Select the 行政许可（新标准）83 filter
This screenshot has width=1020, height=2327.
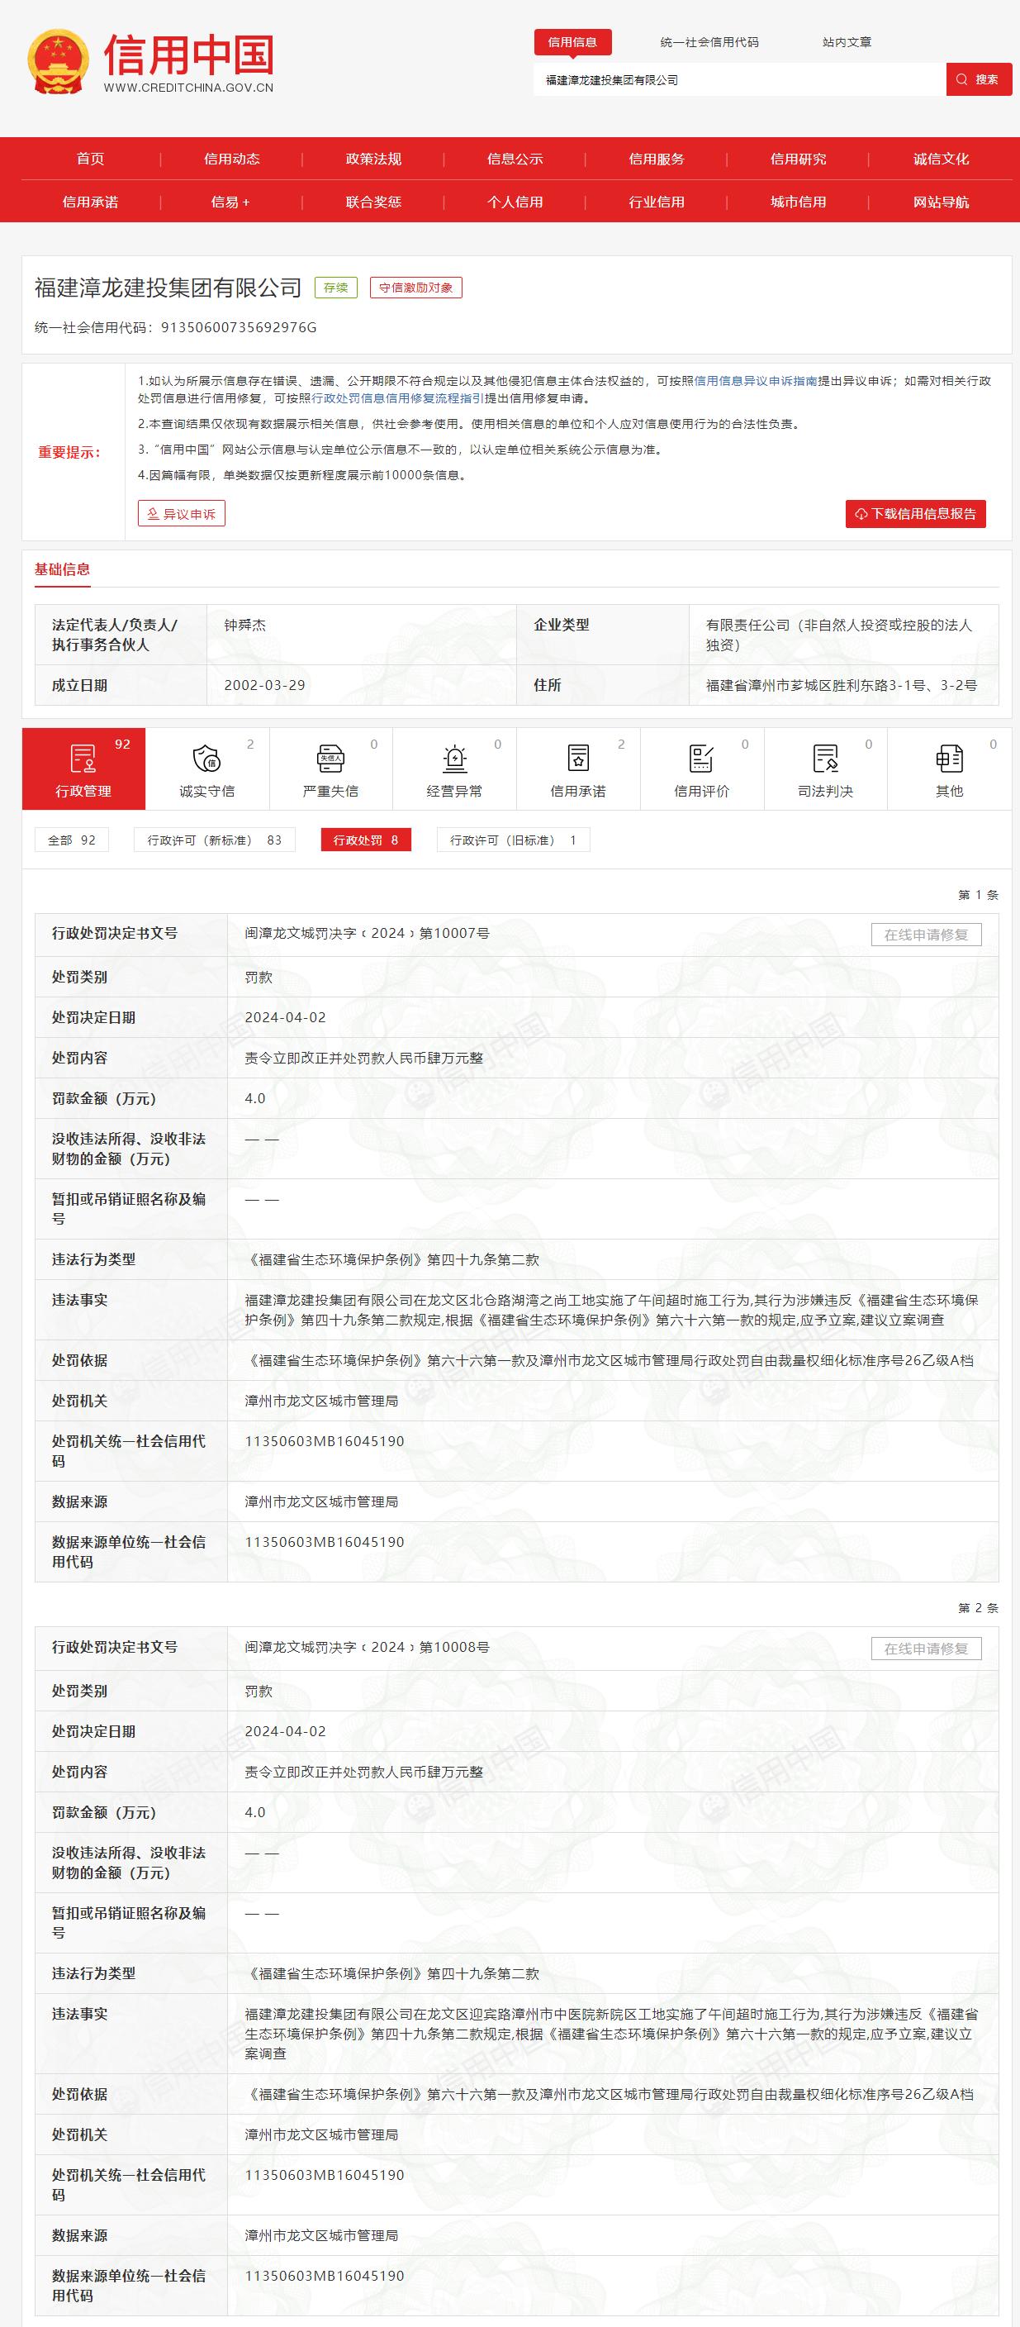[215, 840]
